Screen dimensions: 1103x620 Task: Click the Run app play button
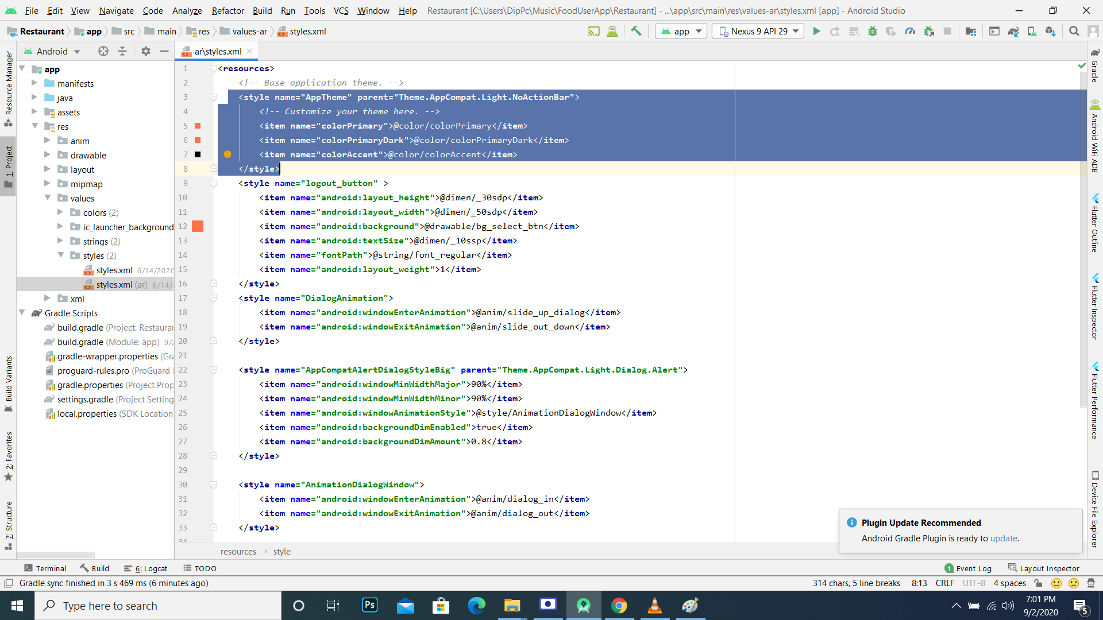click(816, 32)
